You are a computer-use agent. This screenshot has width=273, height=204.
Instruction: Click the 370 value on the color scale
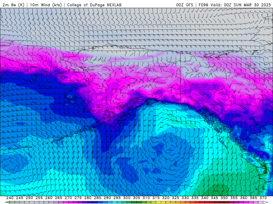[x=263, y=198]
